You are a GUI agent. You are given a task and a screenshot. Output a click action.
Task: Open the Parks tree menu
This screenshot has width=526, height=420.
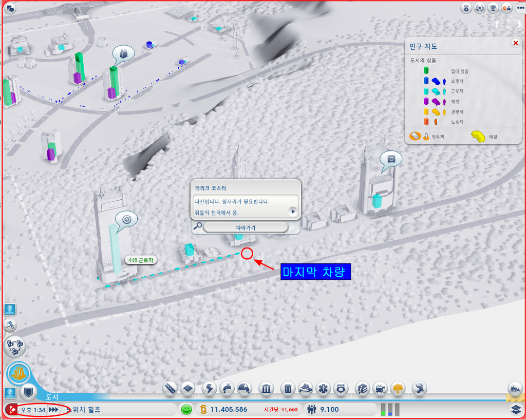(398, 389)
